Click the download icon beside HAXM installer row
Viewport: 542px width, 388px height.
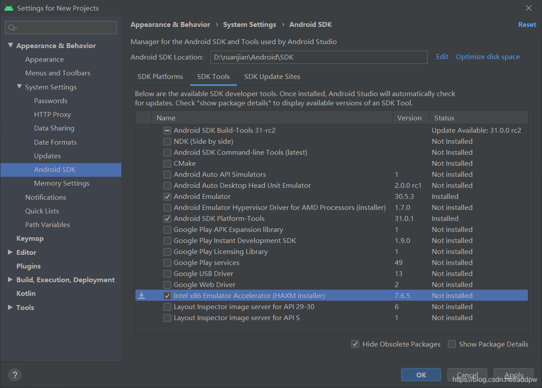click(x=142, y=295)
